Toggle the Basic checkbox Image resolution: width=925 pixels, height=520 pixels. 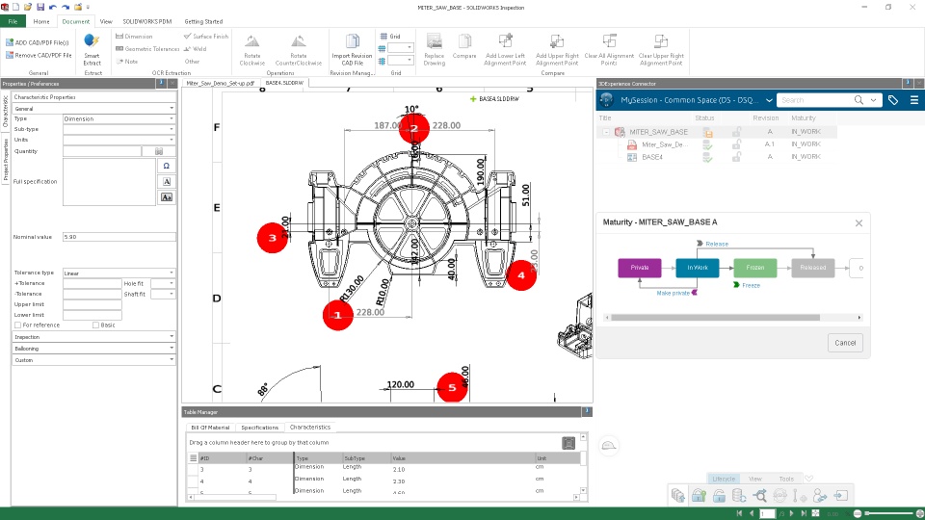tap(95, 325)
